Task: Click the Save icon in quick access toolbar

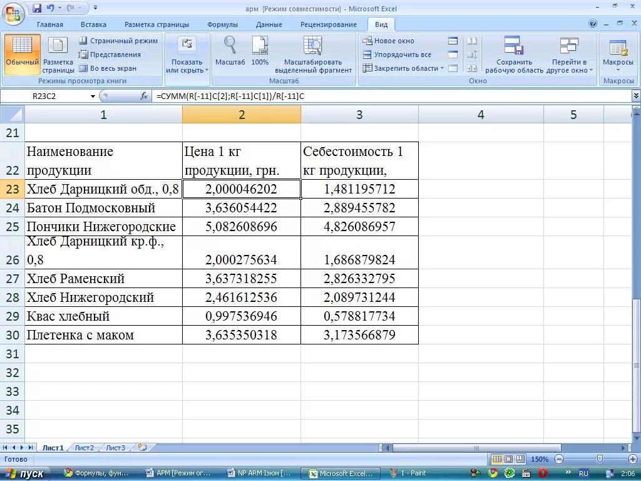Action: [x=37, y=8]
